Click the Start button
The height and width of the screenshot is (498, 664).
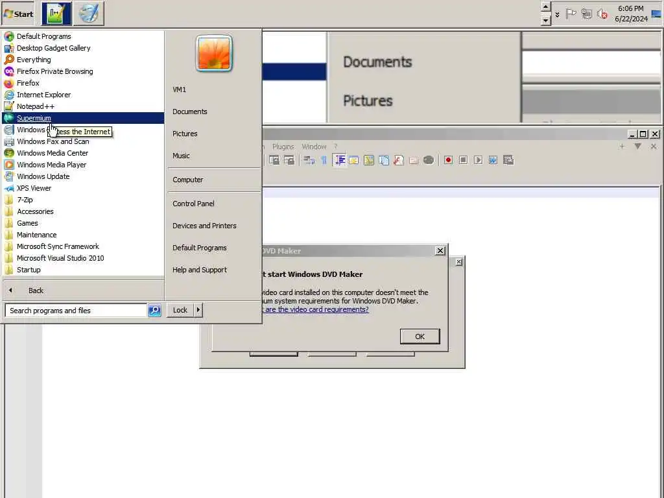[x=19, y=14]
